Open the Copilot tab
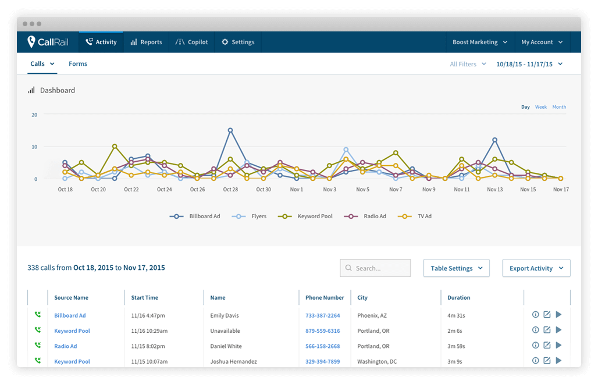 (x=191, y=42)
